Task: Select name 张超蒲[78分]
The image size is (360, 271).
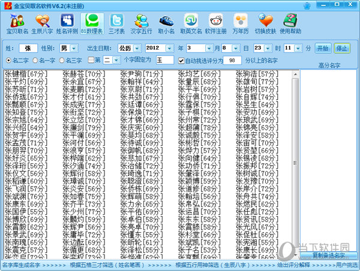Action: pos(199,127)
